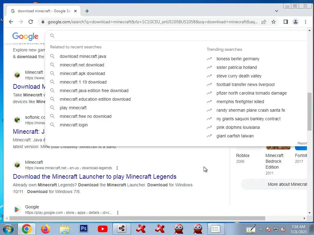Open the softonic result favicon
Image resolution: width=314 pixels, height=235 pixels.
[17, 120]
